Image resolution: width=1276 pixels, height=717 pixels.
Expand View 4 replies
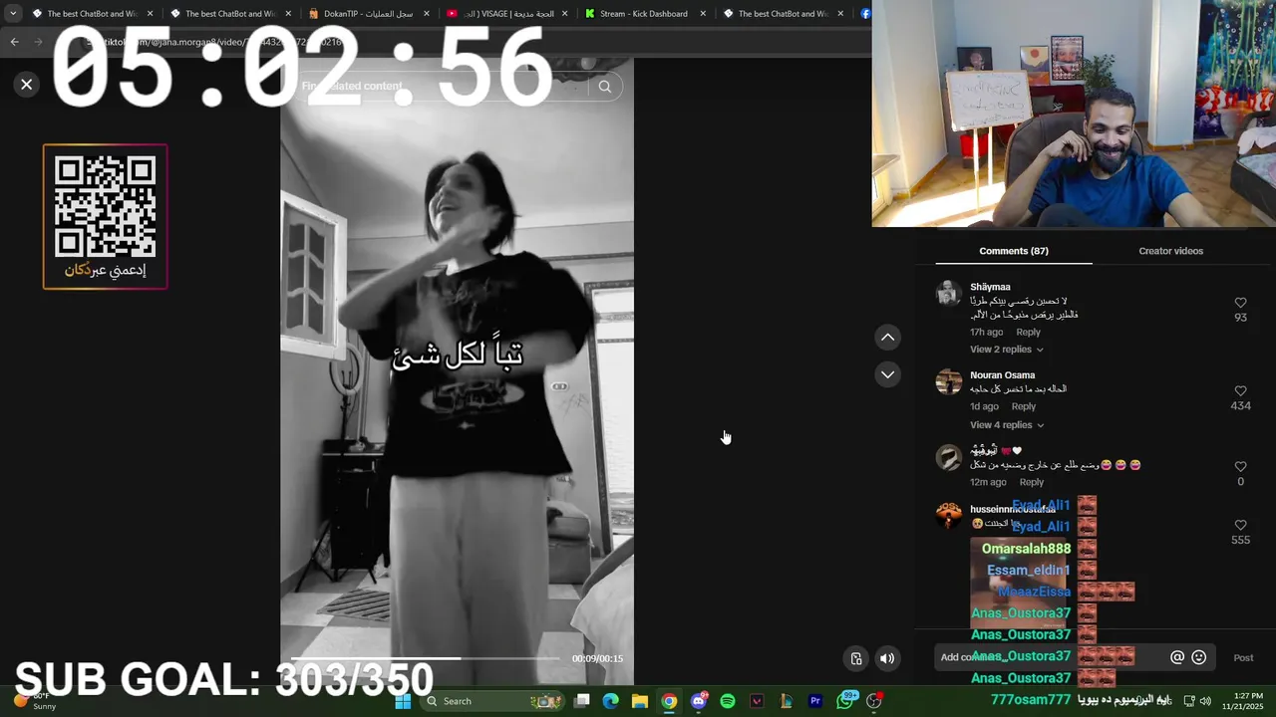tap(1007, 425)
